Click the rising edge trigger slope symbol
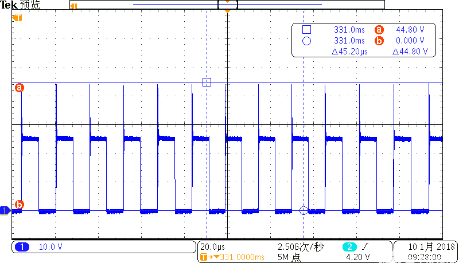The height and width of the screenshot is (275, 459). click(x=365, y=247)
